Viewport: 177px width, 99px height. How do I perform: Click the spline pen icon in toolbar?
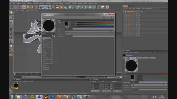tap(74, 7)
